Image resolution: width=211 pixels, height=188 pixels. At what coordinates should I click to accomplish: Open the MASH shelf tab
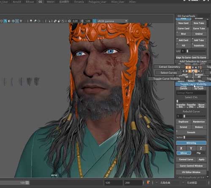51,2
